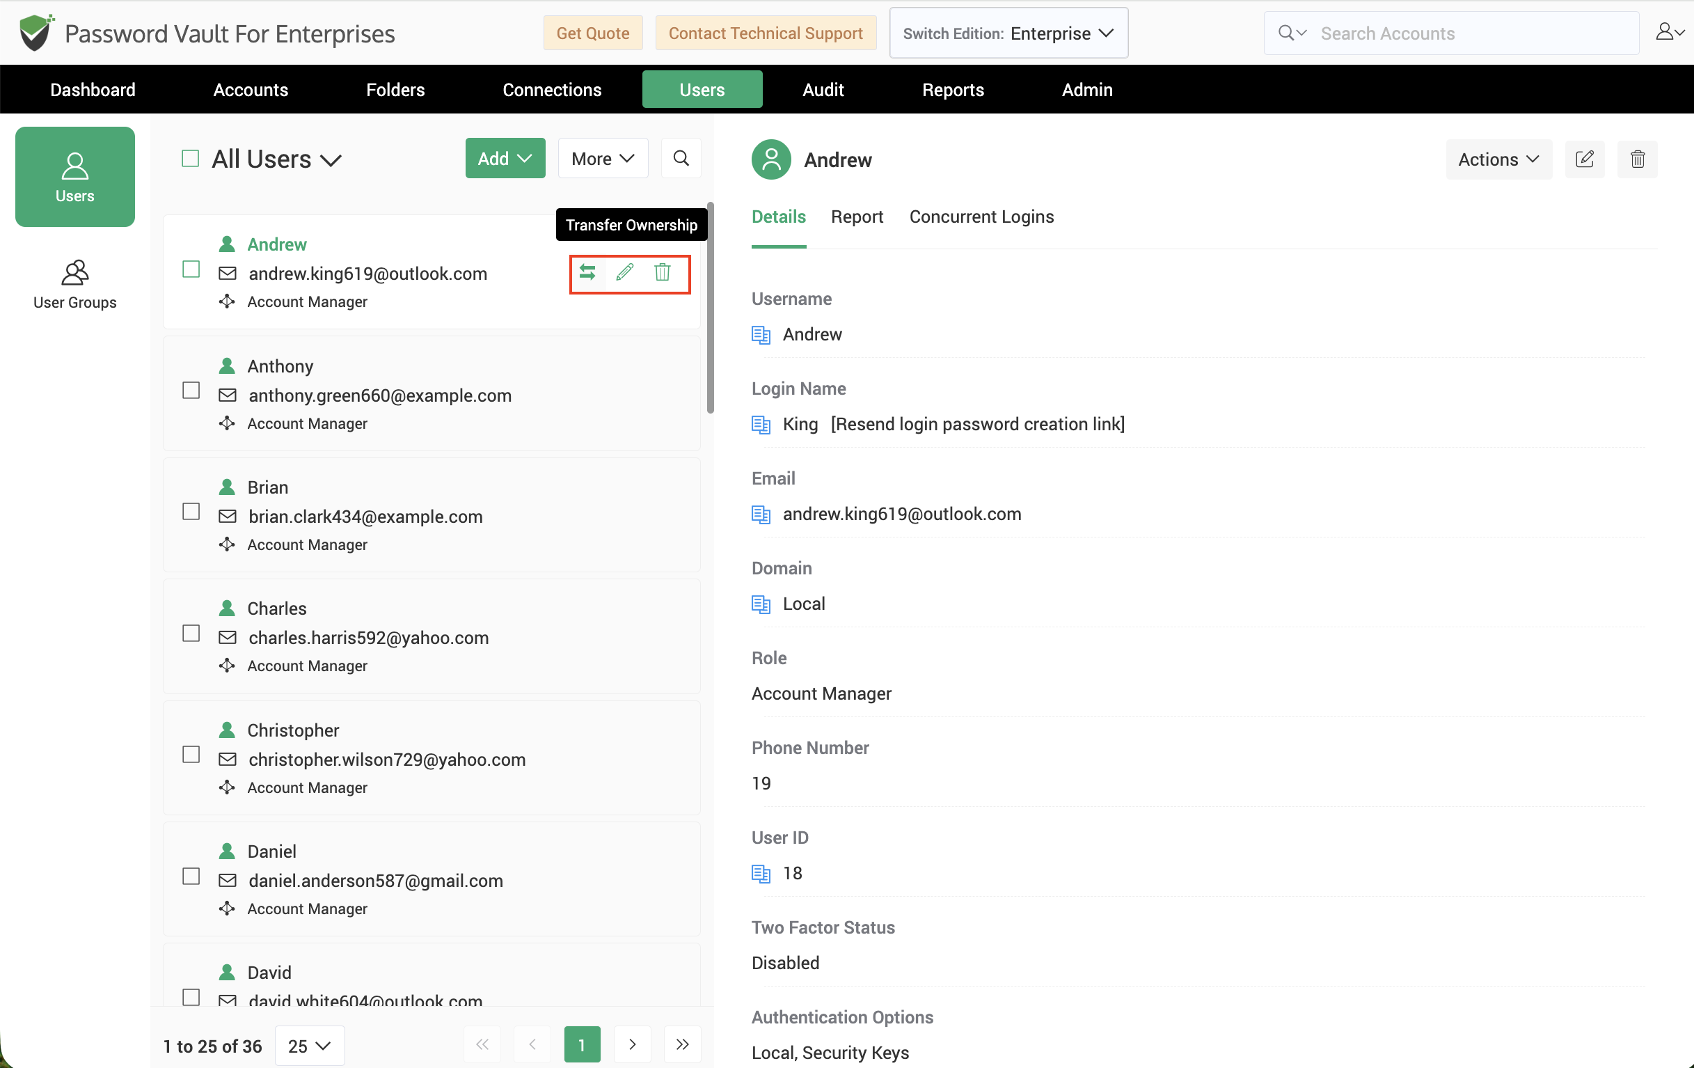Click Contact Technical Support button
Viewport: 1694px width, 1068px height.
(766, 33)
